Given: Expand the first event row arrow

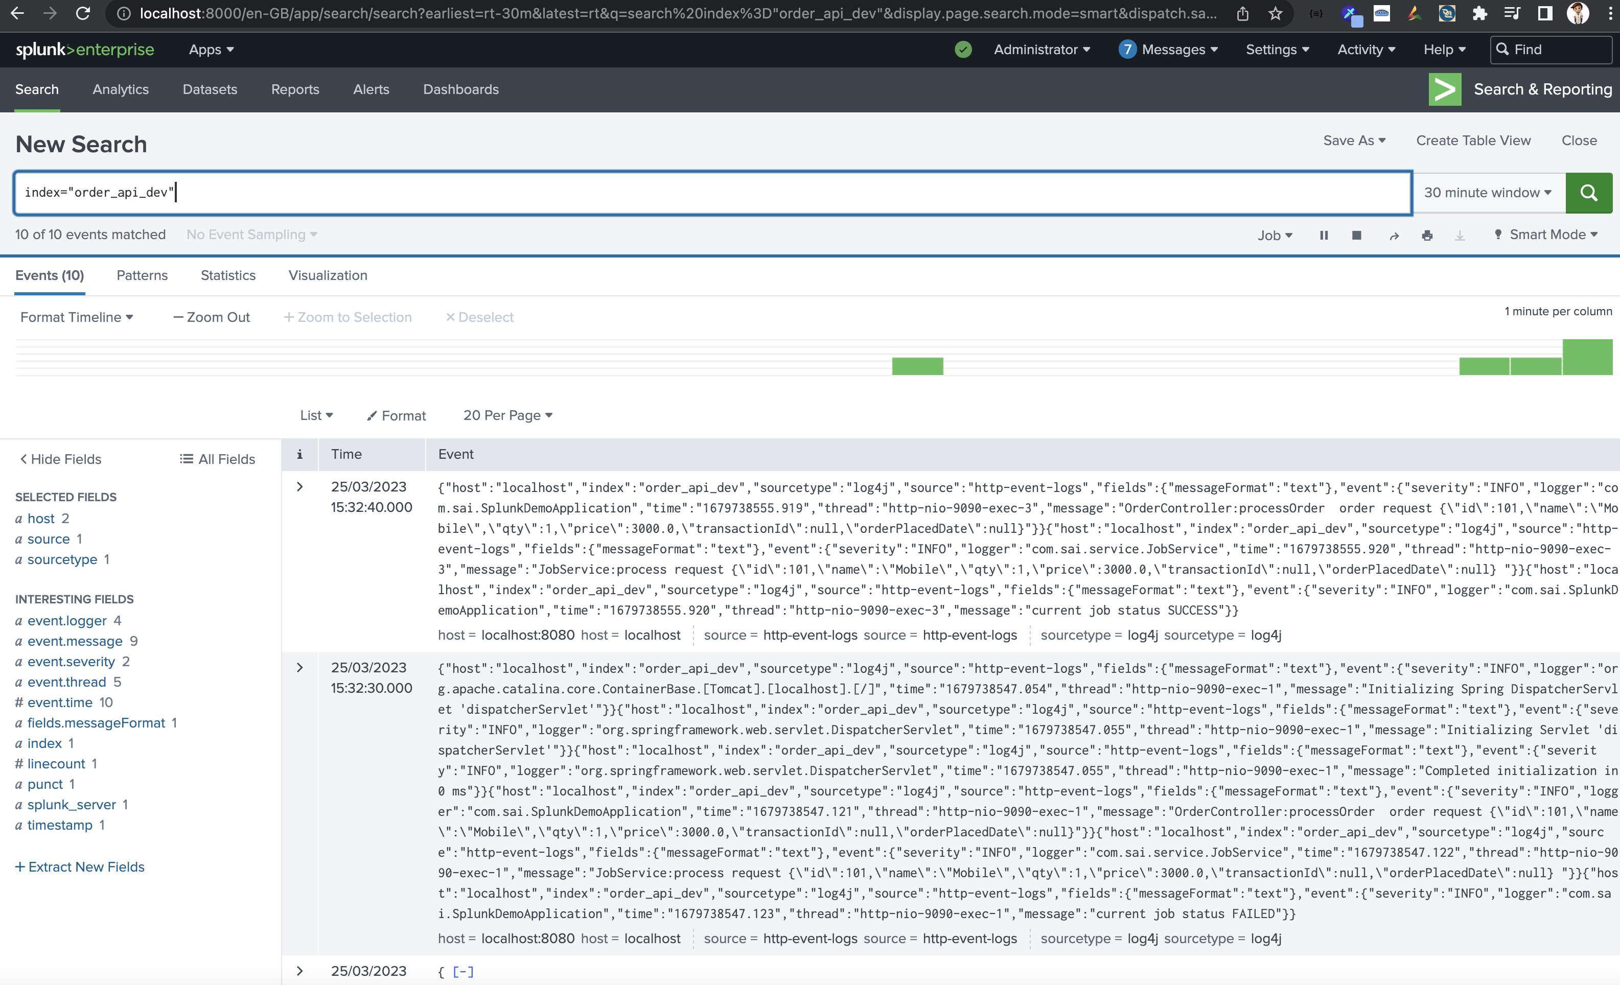Looking at the screenshot, I should click(x=300, y=487).
